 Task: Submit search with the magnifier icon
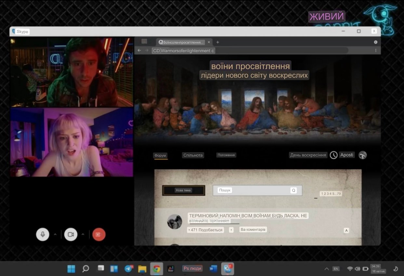coord(294,190)
